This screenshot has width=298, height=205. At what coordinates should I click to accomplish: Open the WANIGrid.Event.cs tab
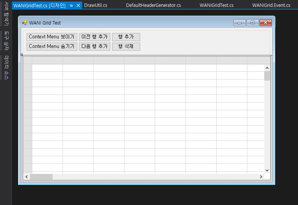(271, 5)
